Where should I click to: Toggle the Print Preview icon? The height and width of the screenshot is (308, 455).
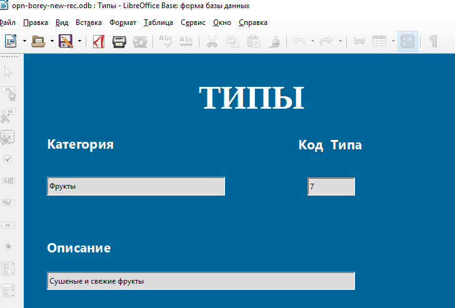(140, 42)
